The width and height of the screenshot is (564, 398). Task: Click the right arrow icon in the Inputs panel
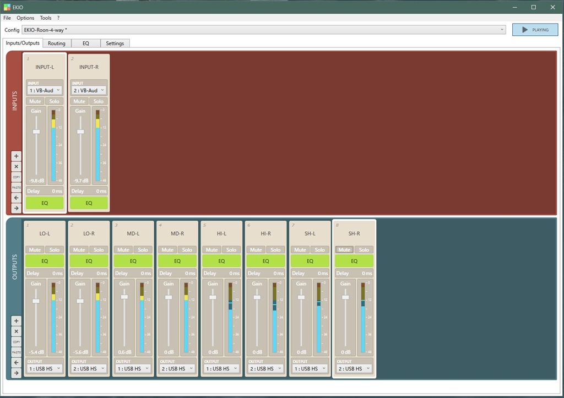[16, 208]
